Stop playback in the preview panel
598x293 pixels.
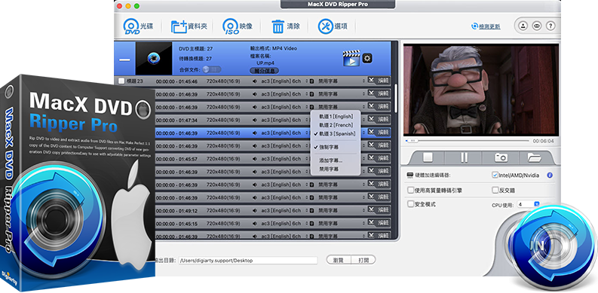[x=428, y=157]
